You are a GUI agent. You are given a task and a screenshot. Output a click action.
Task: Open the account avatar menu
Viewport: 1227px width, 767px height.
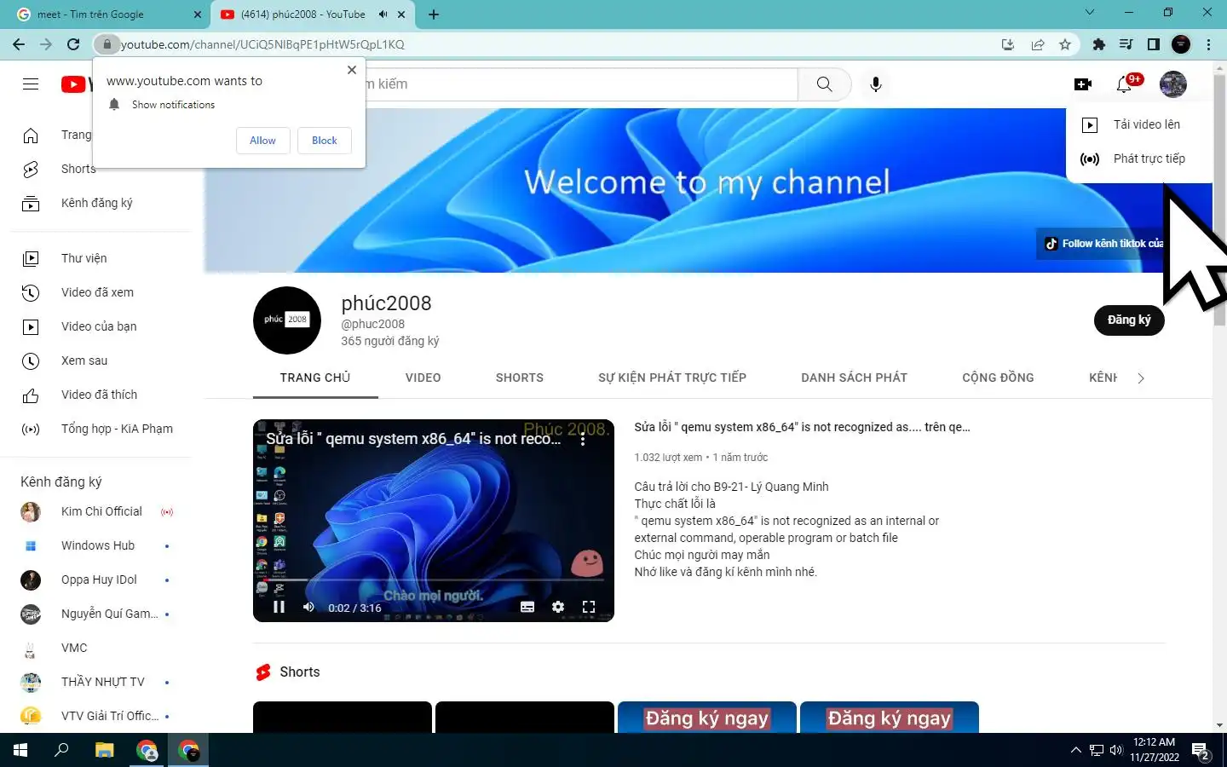[x=1173, y=84]
